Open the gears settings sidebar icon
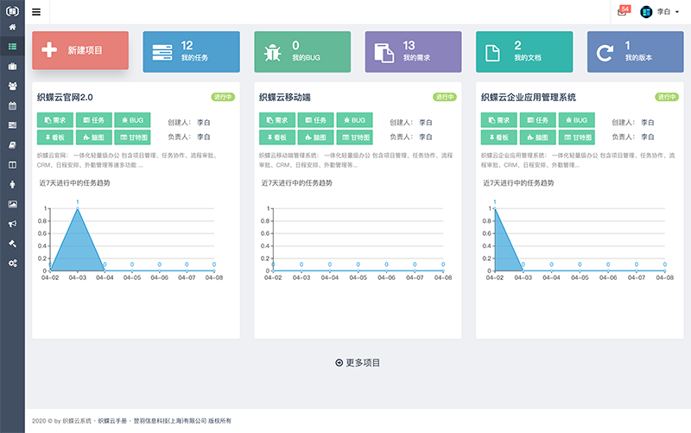Image resolution: width=691 pixels, height=433 pixels. [12, 262]
